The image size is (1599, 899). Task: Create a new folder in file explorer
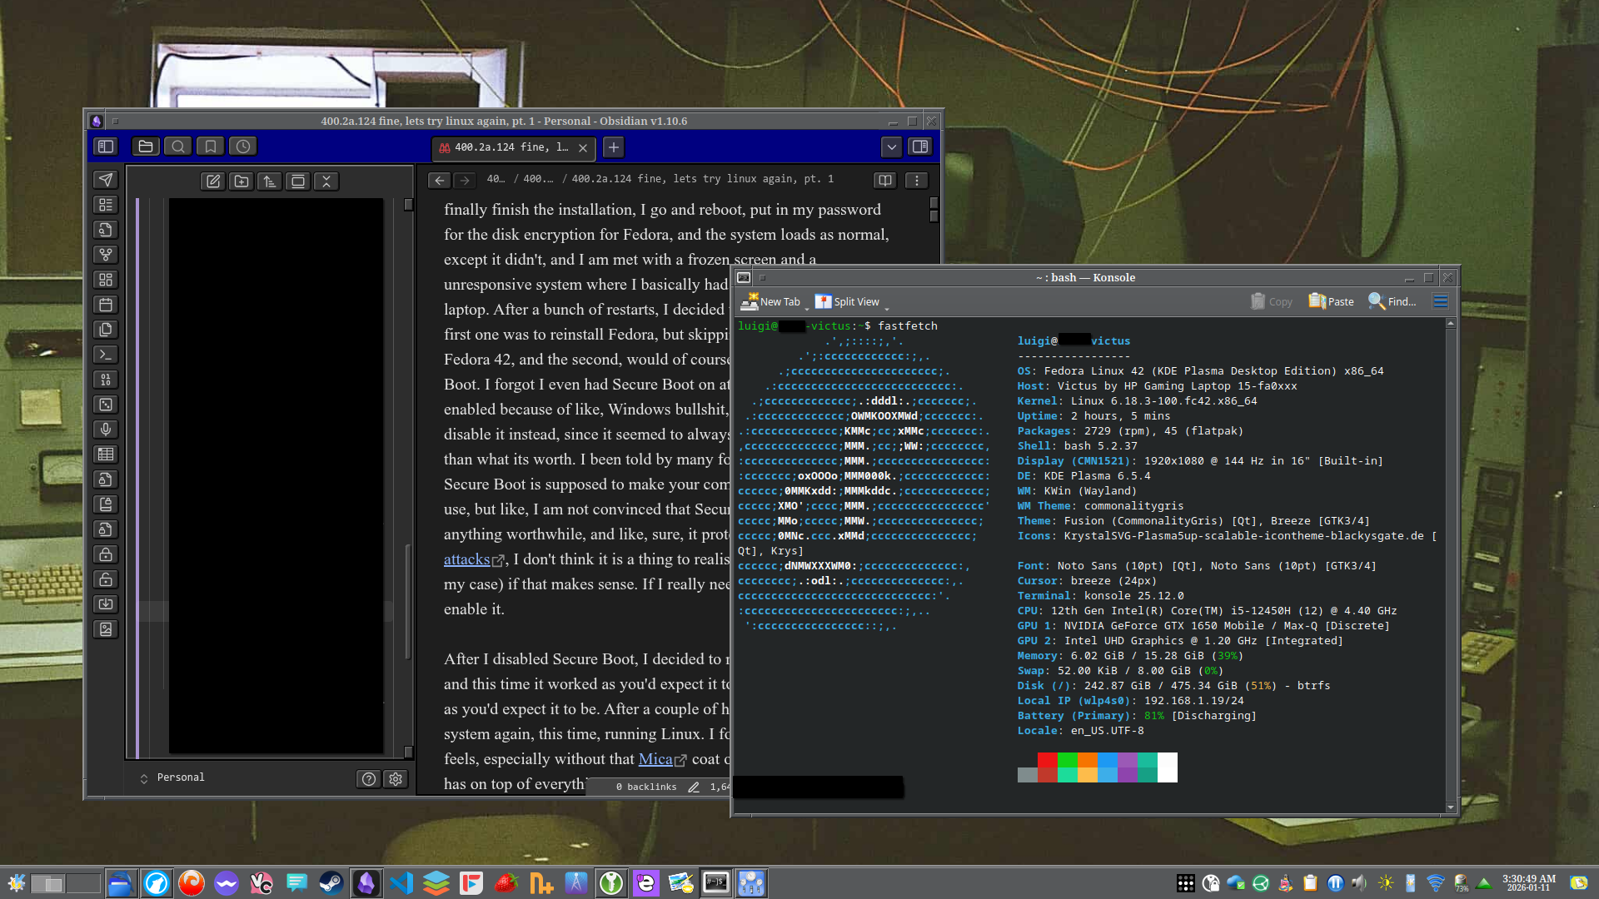(x=242, y=181)
